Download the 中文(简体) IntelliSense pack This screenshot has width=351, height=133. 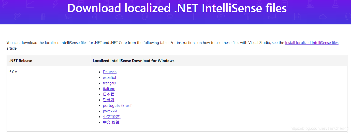point(112,117)
